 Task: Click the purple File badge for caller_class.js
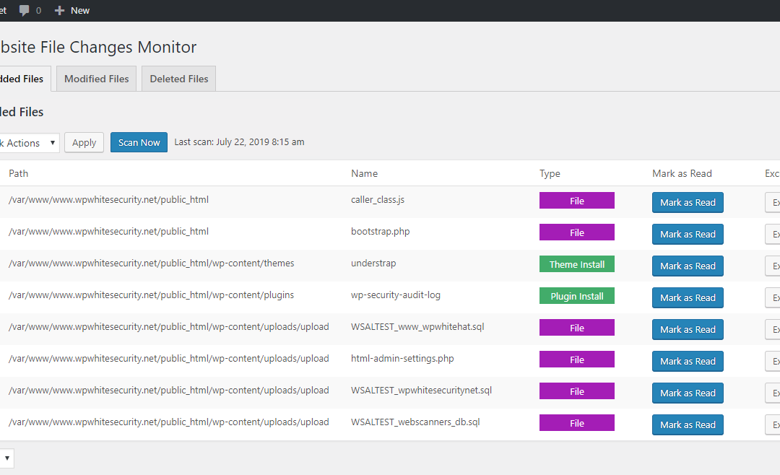(x=576, y=200)
